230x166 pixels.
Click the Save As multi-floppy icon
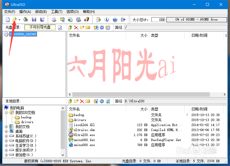[x=42, y=20]
